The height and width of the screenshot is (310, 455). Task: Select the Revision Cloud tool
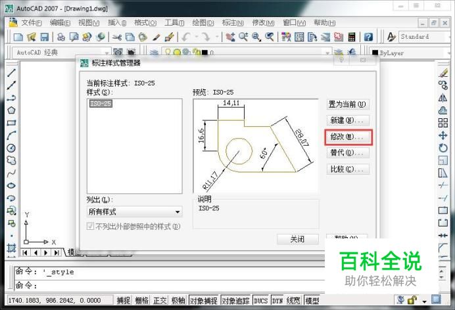click(x=11, y=160)
